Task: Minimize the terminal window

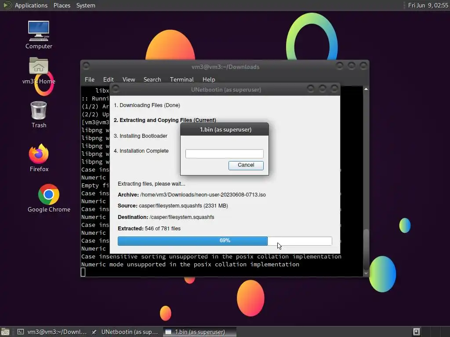Action: [x=340, y=66]
